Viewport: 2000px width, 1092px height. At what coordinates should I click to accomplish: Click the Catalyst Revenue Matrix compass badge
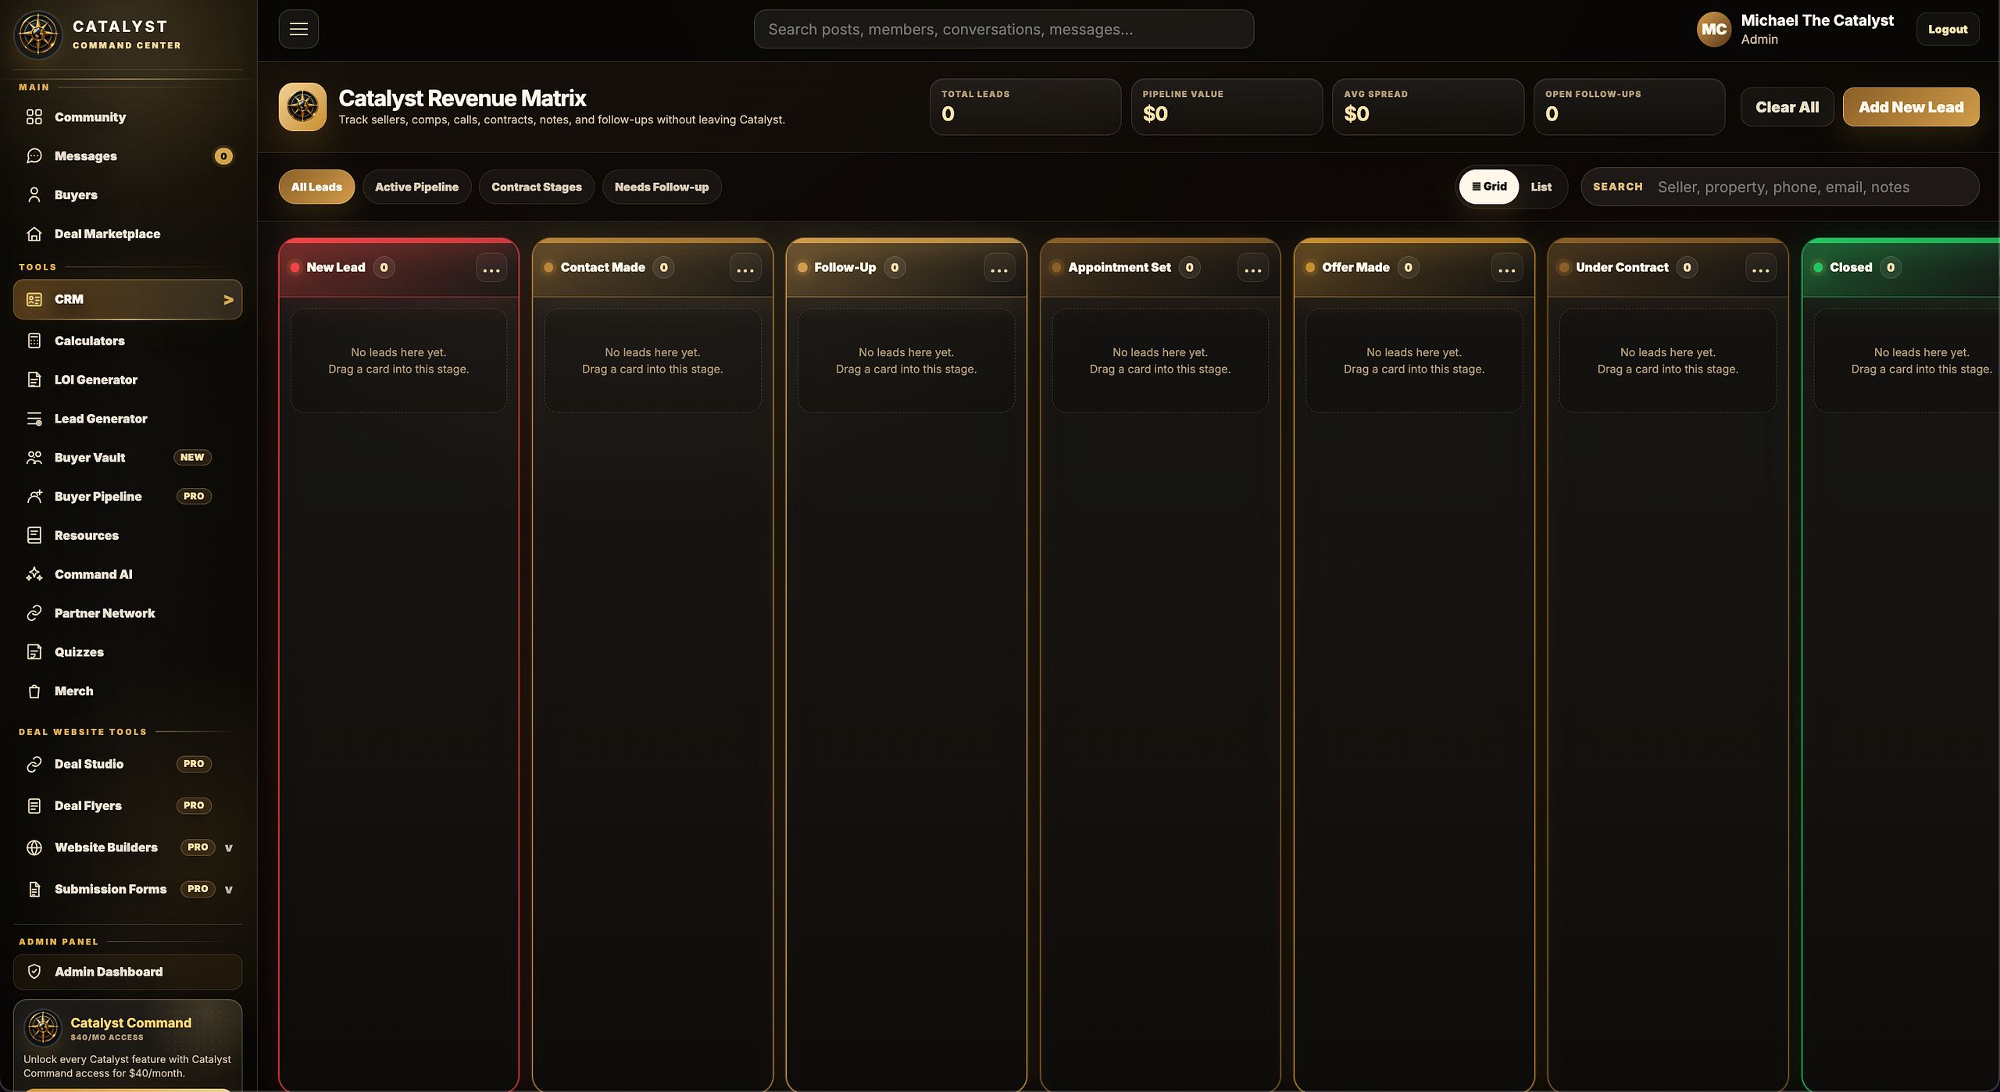point(302,107)
